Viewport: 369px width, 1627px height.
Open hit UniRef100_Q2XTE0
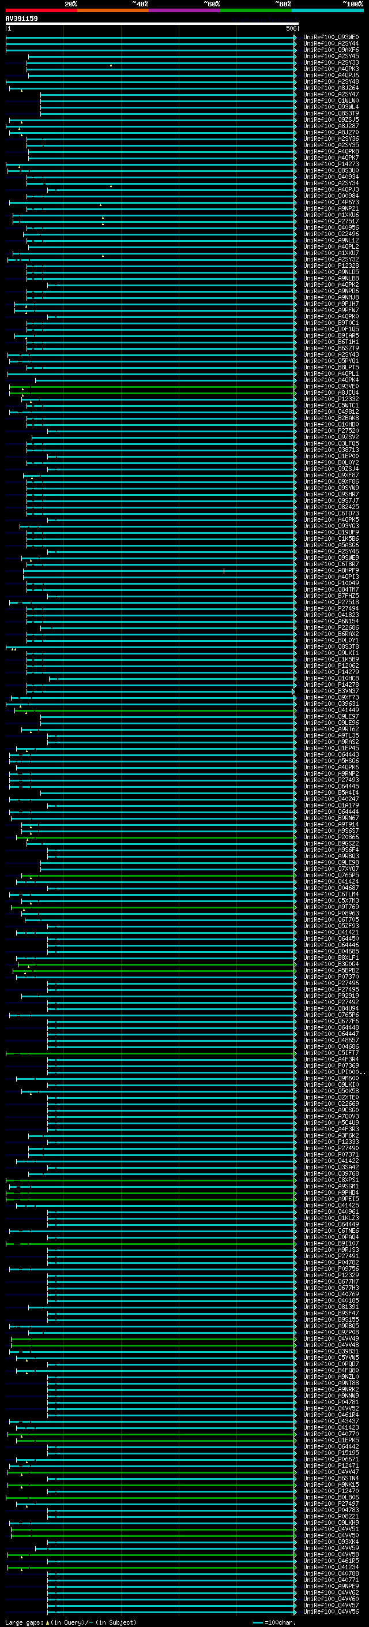pyautogui.click(x=331, y=1098)
